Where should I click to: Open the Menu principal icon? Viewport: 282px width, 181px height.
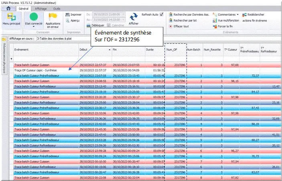[11, 17]
